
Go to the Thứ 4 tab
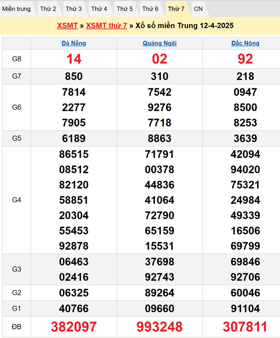click(x=99, y=9)
